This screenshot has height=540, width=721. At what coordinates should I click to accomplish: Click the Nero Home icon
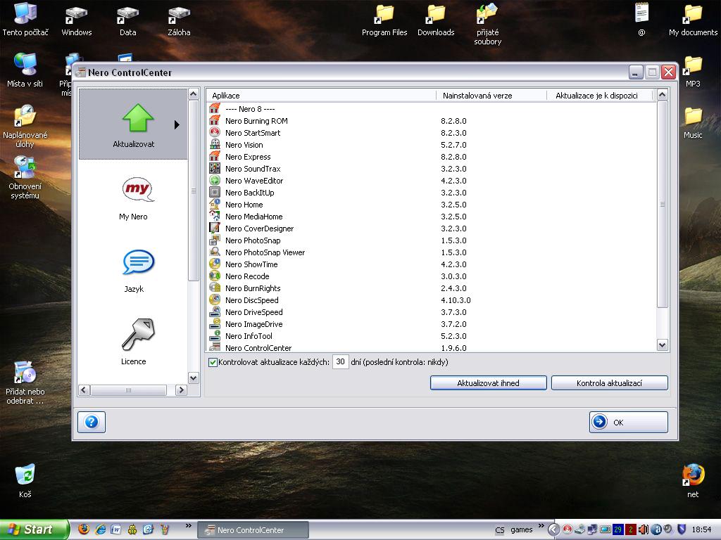pyautogui.click(x=215, y=205)
